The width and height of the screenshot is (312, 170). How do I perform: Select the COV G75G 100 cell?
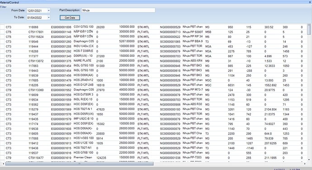84,27
